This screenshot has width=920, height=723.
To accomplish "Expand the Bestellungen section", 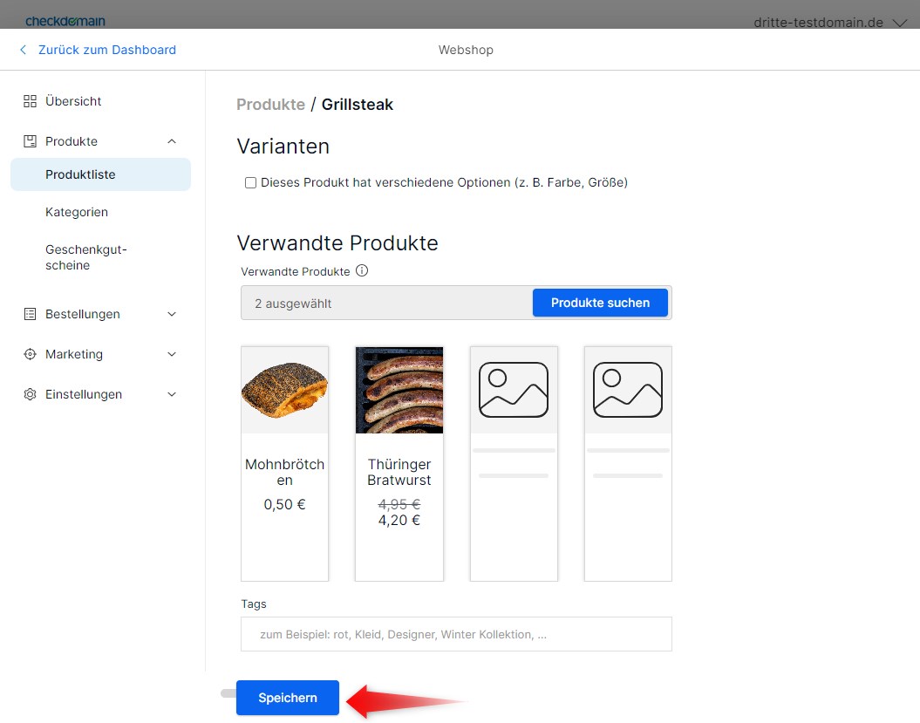I will click(x=172, y=314).
